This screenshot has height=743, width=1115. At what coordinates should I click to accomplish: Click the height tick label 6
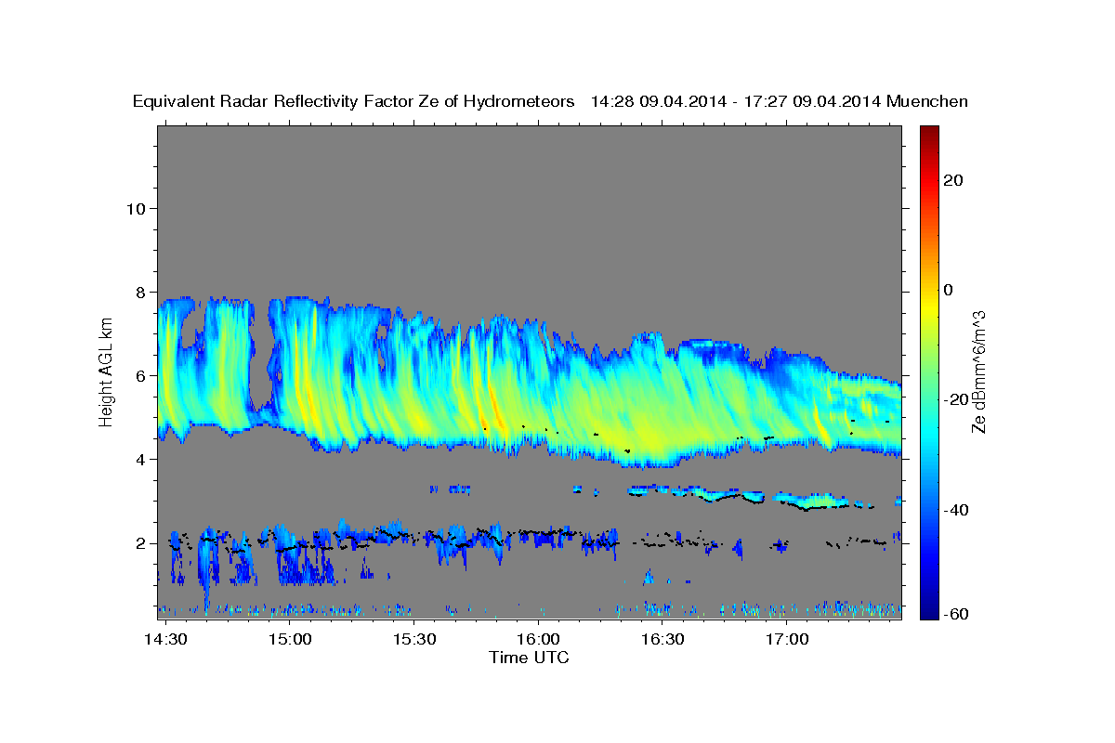(141, 376)
